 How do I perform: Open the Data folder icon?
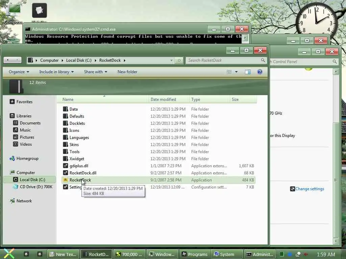[65, 109]
